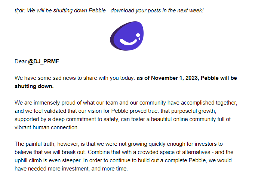Click the phrase 'purposeful growth' in the second paragraph
Viewport: 255px width, 178px height.
(x=193, y=111)
